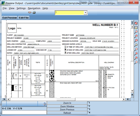
Task: Click the Exit Preview button
Action: pyautogui.click(x=10, y=18)
